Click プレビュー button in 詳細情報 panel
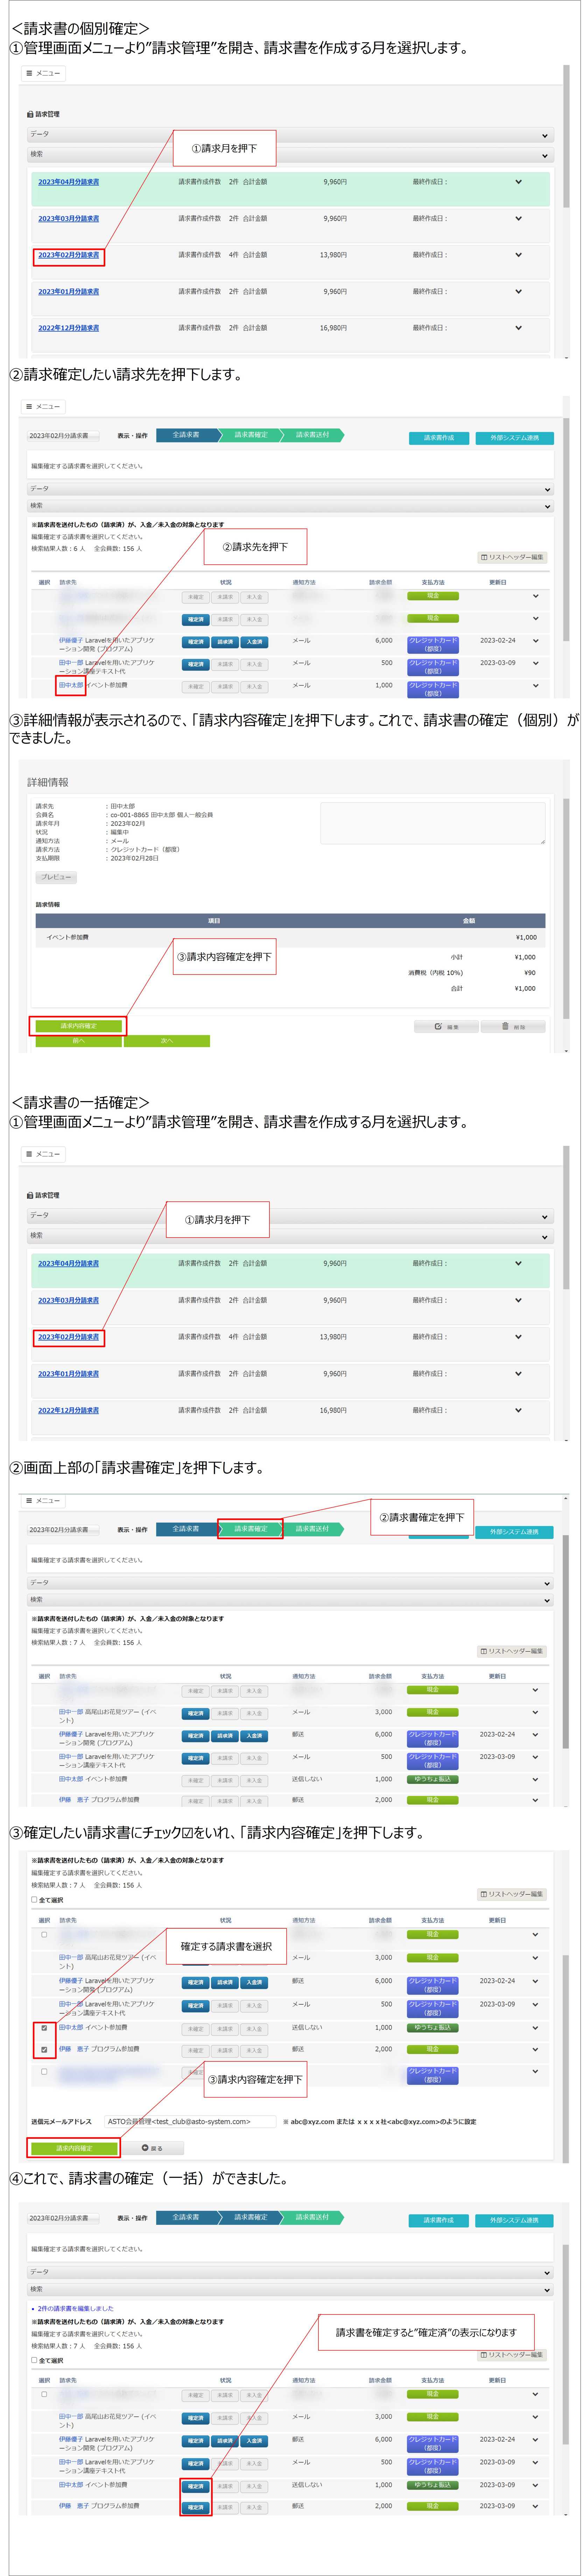The height and width of the screenshot is (2576, 588). 56,877
